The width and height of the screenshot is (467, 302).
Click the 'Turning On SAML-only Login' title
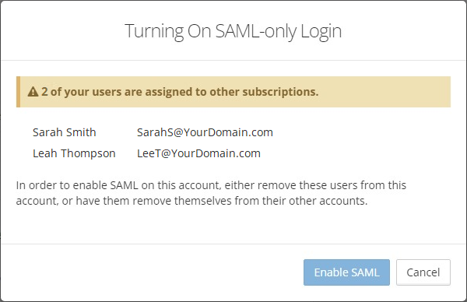(x=233, y=31)
